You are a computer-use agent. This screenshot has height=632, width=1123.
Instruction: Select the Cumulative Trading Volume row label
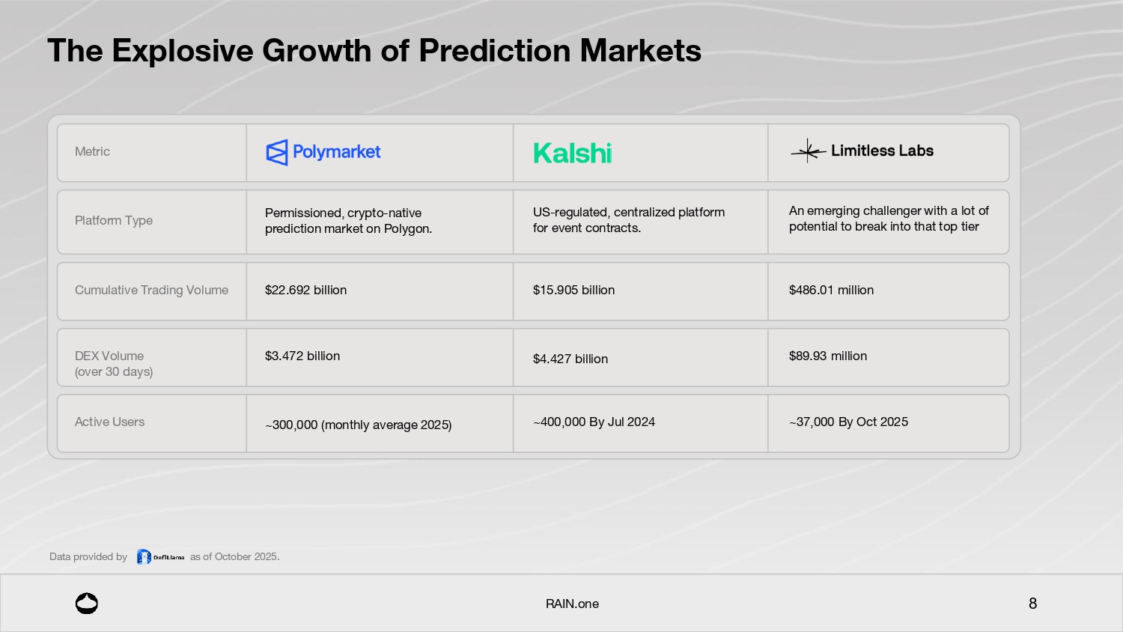pos(151,291)
